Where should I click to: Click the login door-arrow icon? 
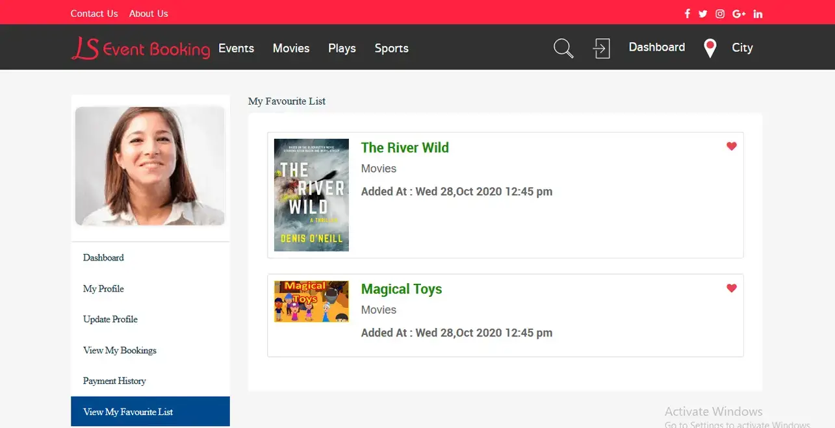[x=602, y=48]
